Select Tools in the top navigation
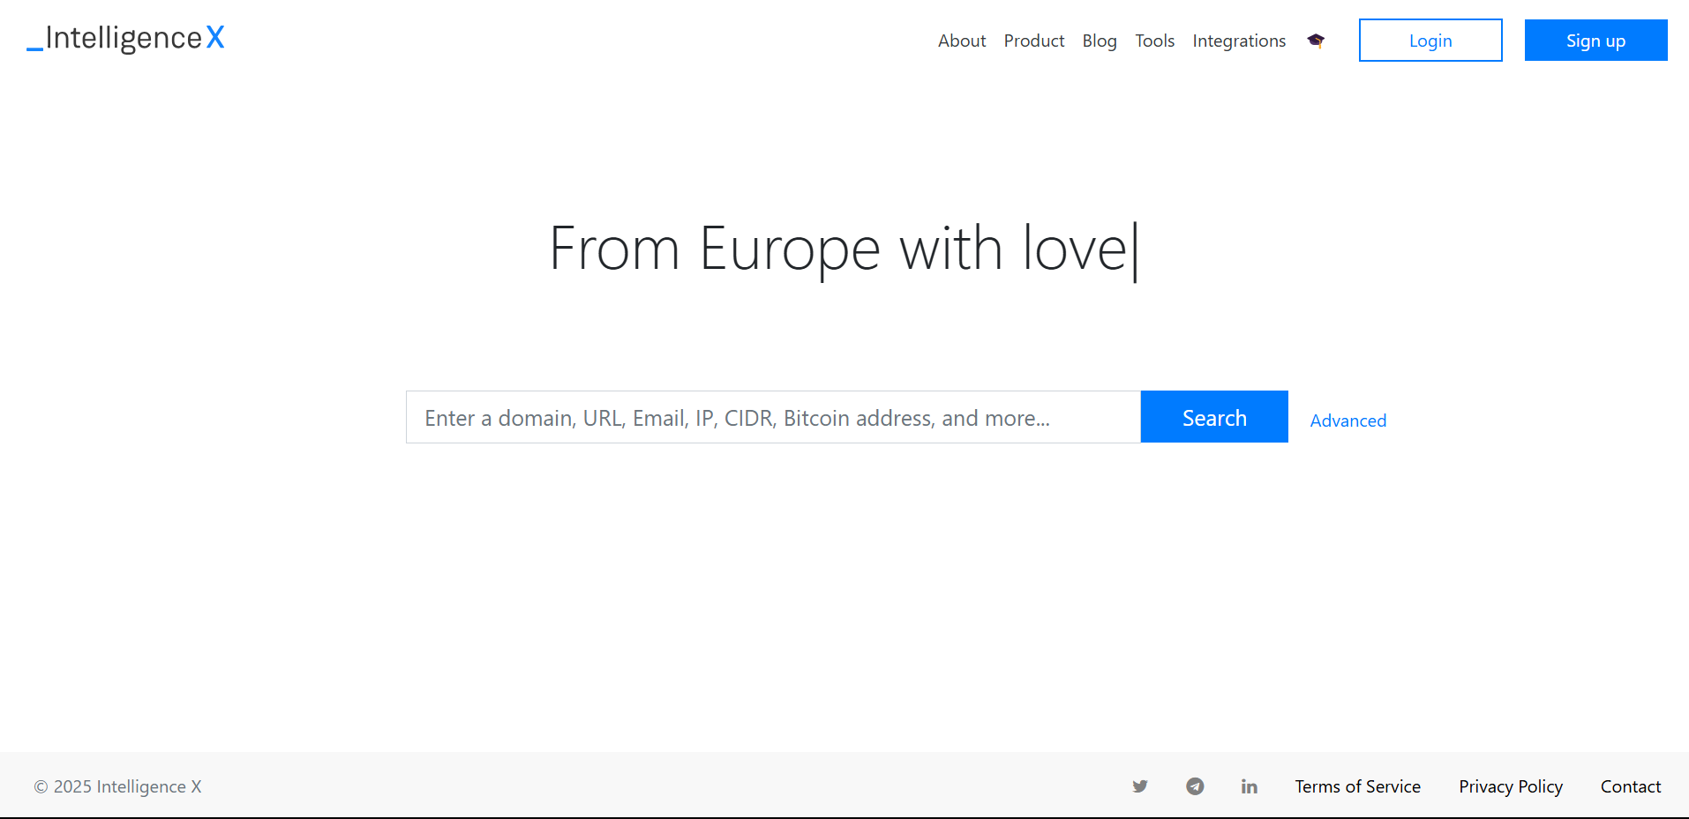The width and height of the screenshot is (1689, 819). 1154,41
